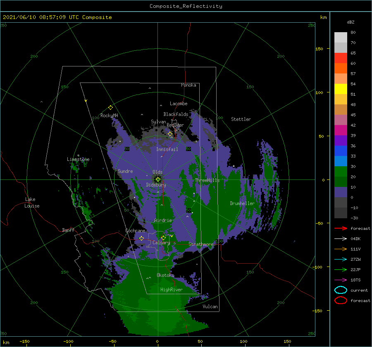372x347 pixels.
Task: Click the red forecast arrow in legend
Action: [341, 228]
